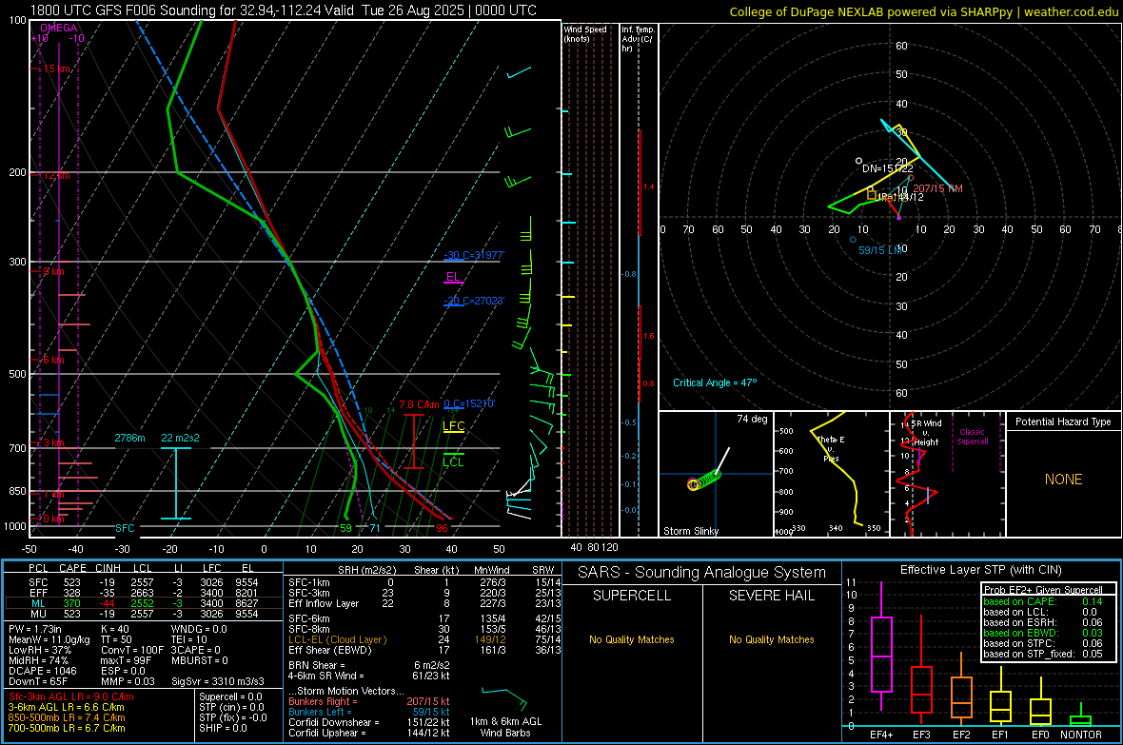Image resolution: width=1123 pixels, height=745 pixels.
Task: Click the 'Inf. Temp. Adv.' panel header
Action: point(638,39)
